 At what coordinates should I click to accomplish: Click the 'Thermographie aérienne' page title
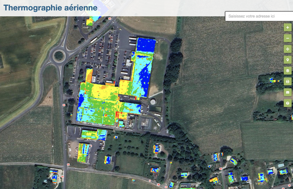tap(50, 8)
